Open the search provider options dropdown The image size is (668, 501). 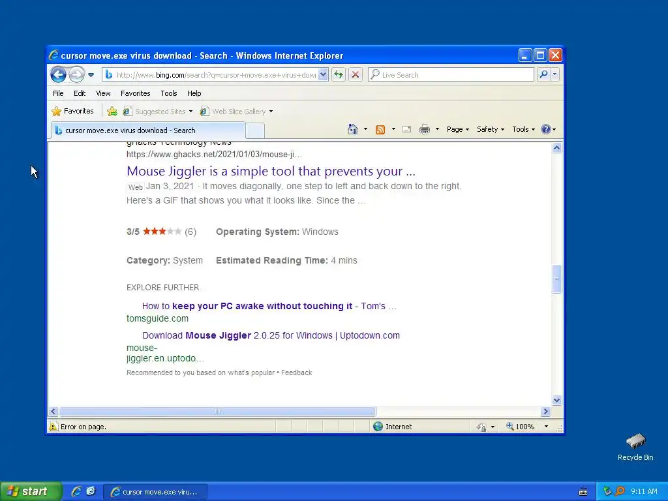click(x=554, y=74)
